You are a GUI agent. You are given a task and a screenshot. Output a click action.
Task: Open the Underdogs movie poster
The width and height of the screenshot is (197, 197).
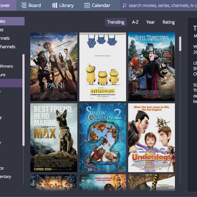[x=152, y=138]
